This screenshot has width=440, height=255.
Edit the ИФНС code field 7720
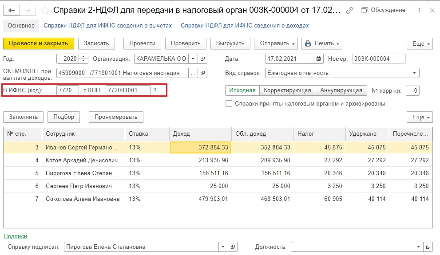pos(67,90)
